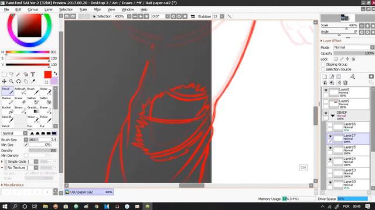Viewport: 375px width, 210px height.
Task: Collapse the DBADF layer folder
Action: pos(333,116)
